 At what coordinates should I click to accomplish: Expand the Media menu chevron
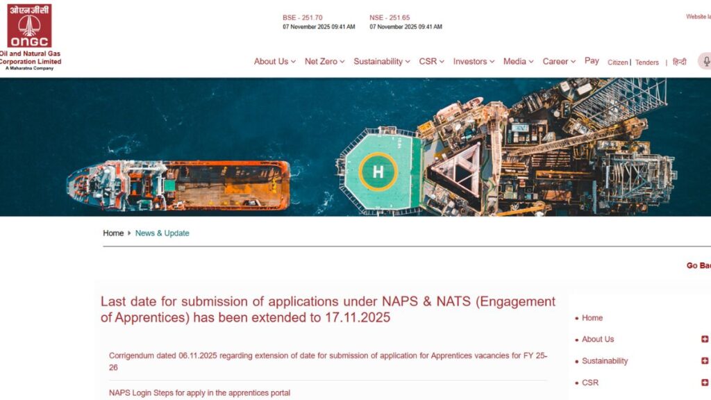point(533,61)
